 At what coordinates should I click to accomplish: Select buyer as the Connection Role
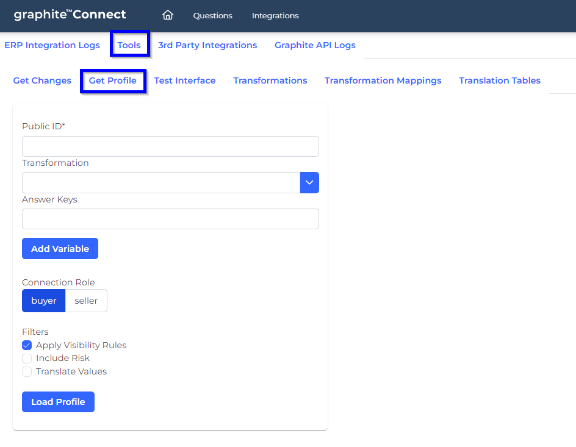pyautogui.click(x=43, y=300)
